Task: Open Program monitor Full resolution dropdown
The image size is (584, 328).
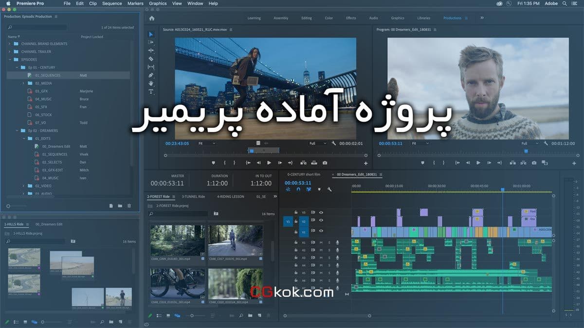Action: pos(530,144)
